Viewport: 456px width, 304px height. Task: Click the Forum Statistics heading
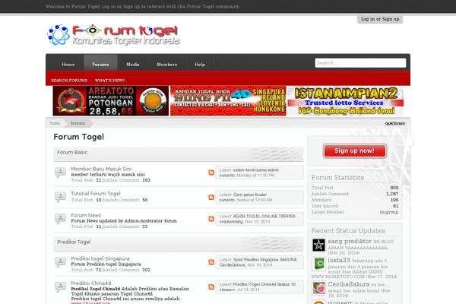pos(337,177)
